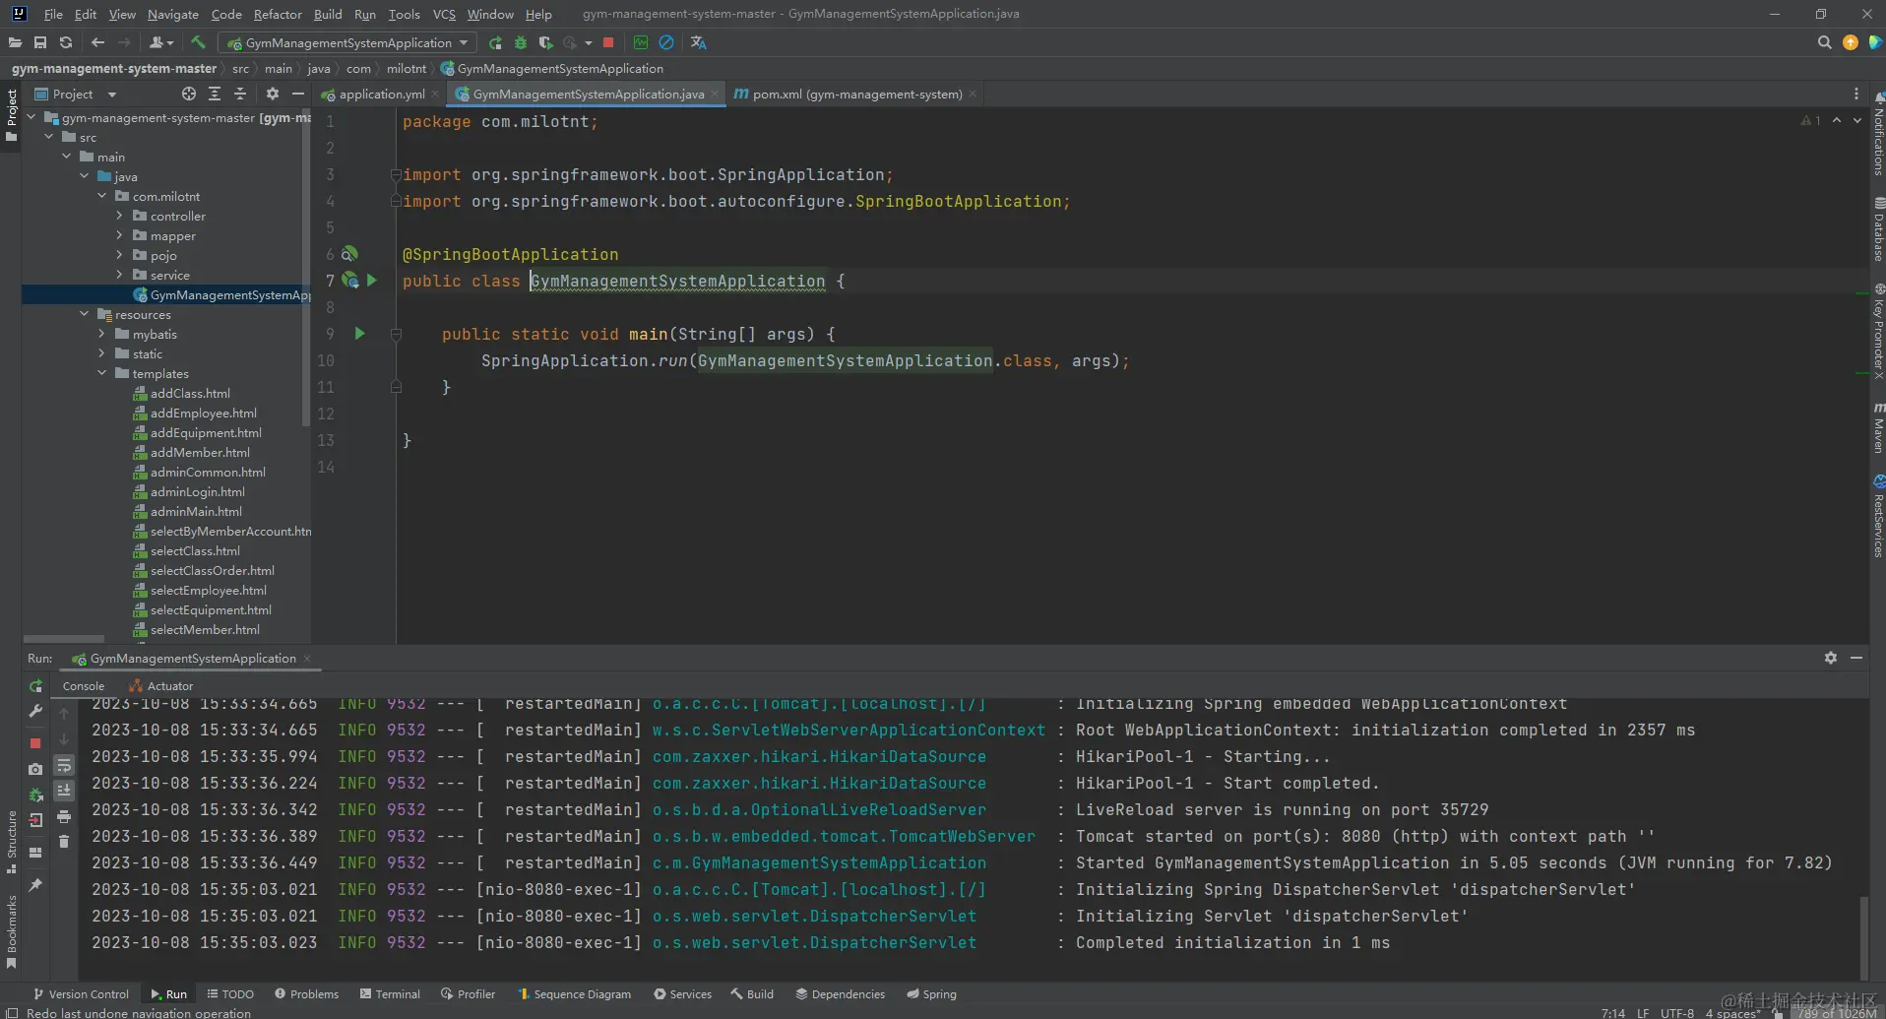The width and height of the screenshot is (1886, 1019).
Task: Open Search Everywhere magnifier icon
Action: [x=1824, y=42]
